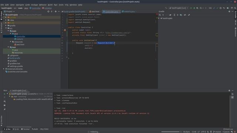Open the Navigate menu
Viewport: 237px width, 133px height.
[20, 5]
